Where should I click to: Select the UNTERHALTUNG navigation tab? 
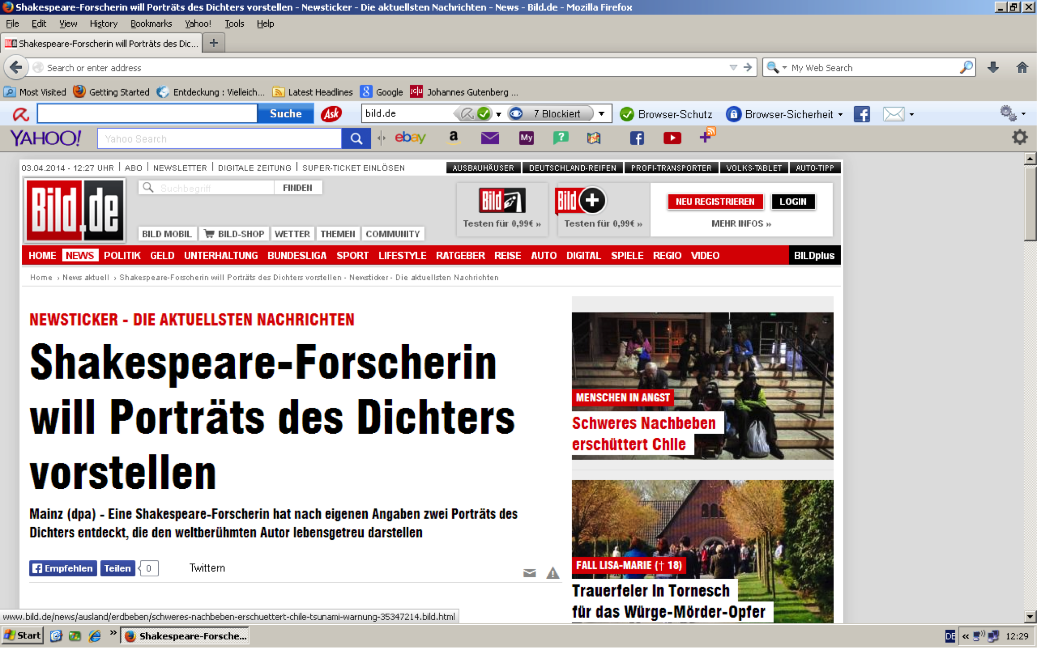coord(221,255)
